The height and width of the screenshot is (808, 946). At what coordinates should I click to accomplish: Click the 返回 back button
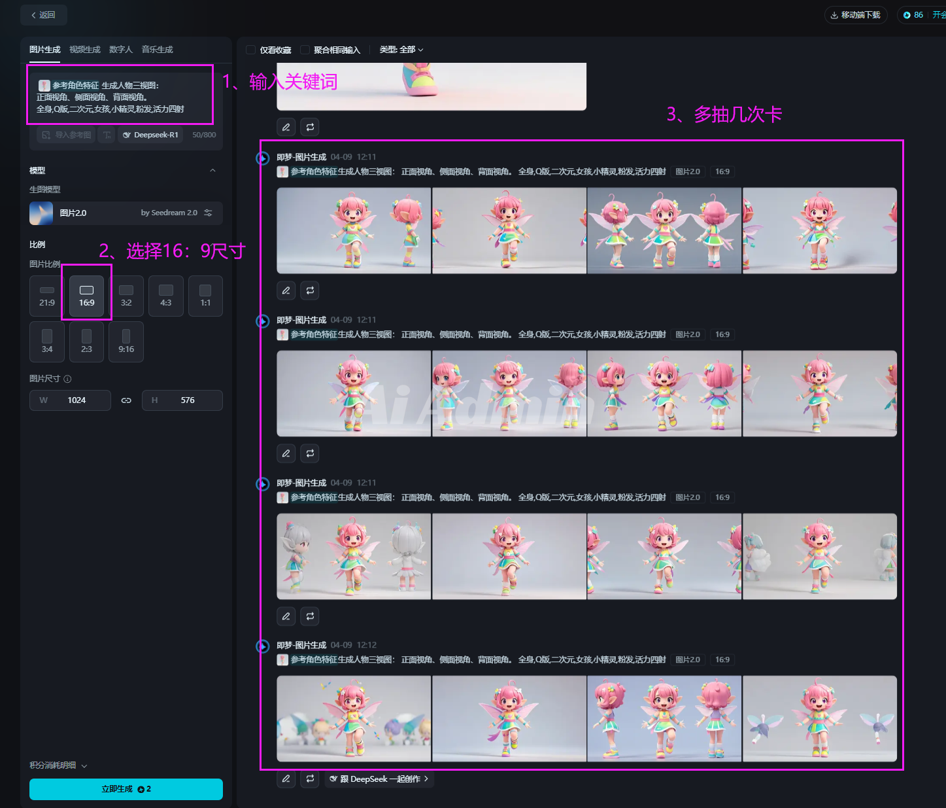pyautogui.click(x=43, y=15)
